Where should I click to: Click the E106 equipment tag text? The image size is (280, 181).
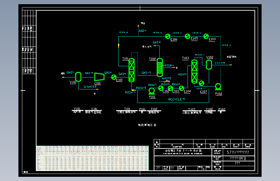click(x=174, y=39)
